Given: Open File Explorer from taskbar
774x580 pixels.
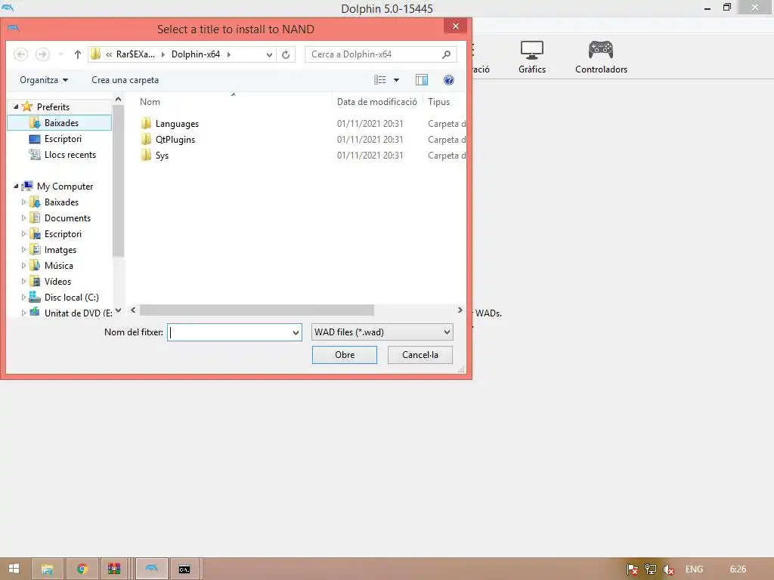Looking at the screenshot, I should (48, 569).
